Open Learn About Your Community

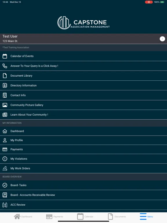coord(83,115)
